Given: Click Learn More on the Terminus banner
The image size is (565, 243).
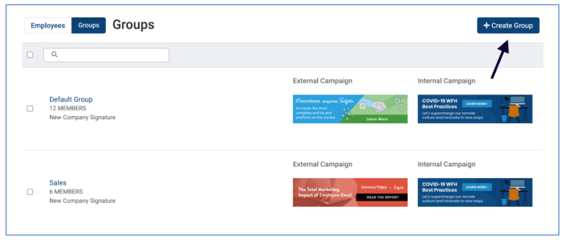Looking at the screenshot, I should tap(377, 119).
